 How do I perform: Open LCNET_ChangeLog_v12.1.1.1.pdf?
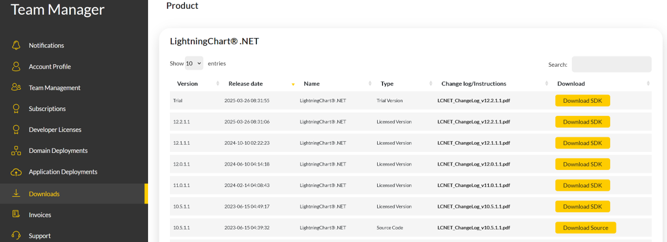[474, 143]
